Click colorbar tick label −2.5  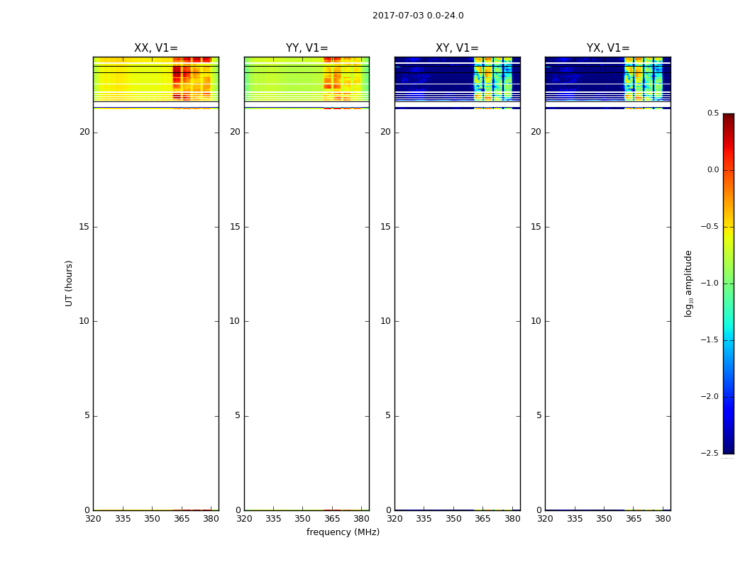710,454
